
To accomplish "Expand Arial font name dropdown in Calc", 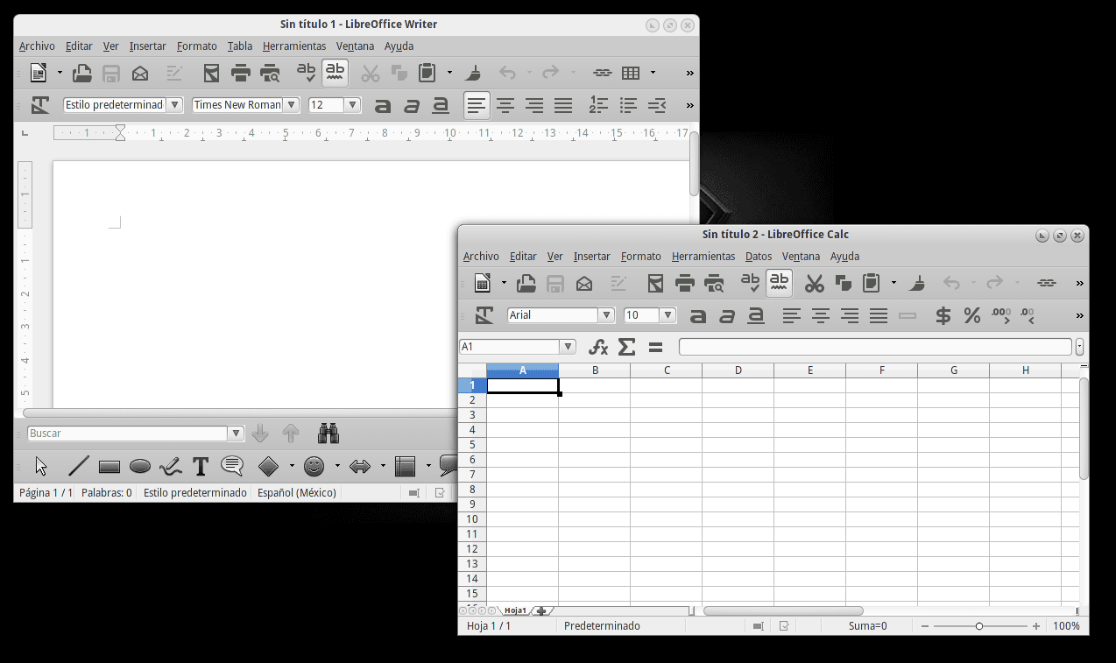I will tap(606, 314).
